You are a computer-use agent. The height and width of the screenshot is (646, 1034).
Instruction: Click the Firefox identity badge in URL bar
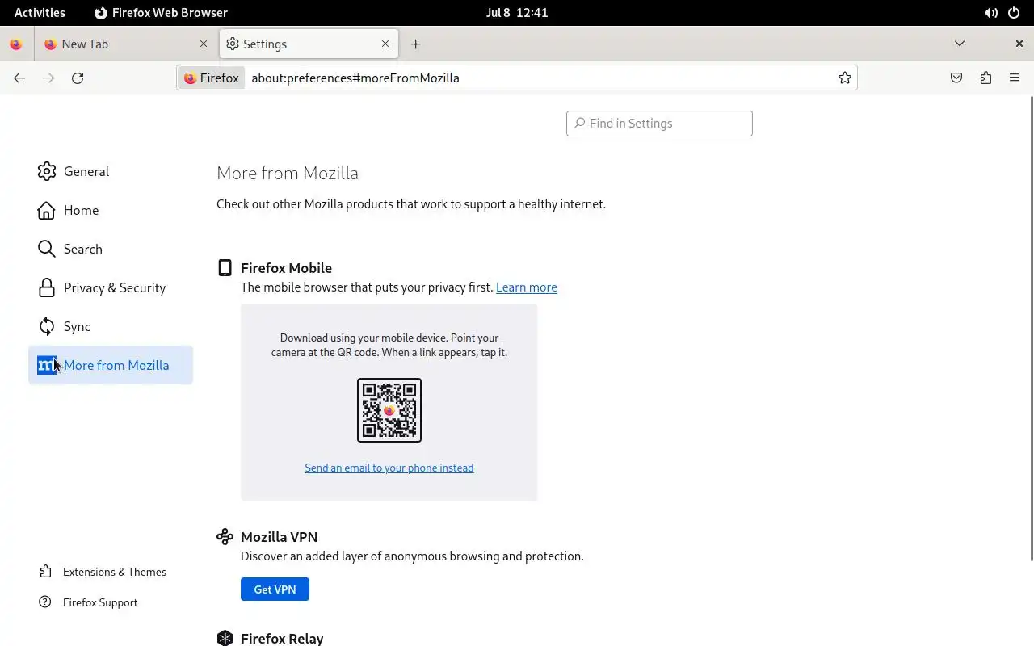pos(212,78)
